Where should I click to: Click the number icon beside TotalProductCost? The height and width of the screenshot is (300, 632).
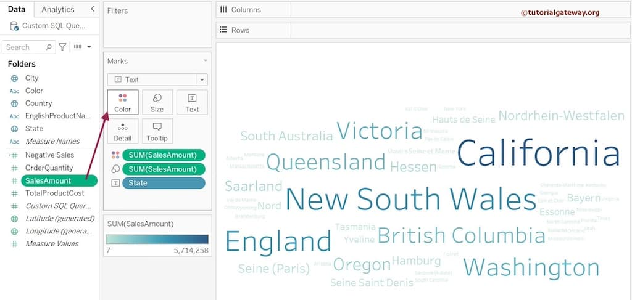coord(15,193)
